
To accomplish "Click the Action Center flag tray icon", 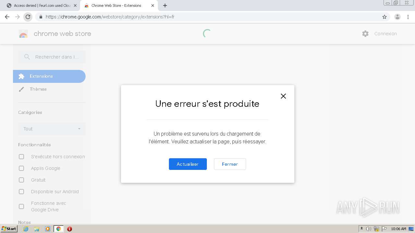I will (384, 229).
